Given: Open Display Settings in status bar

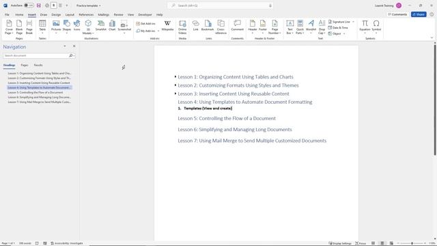Looking at the screenshot, I should pyautogui.click(x=340, y=243).
